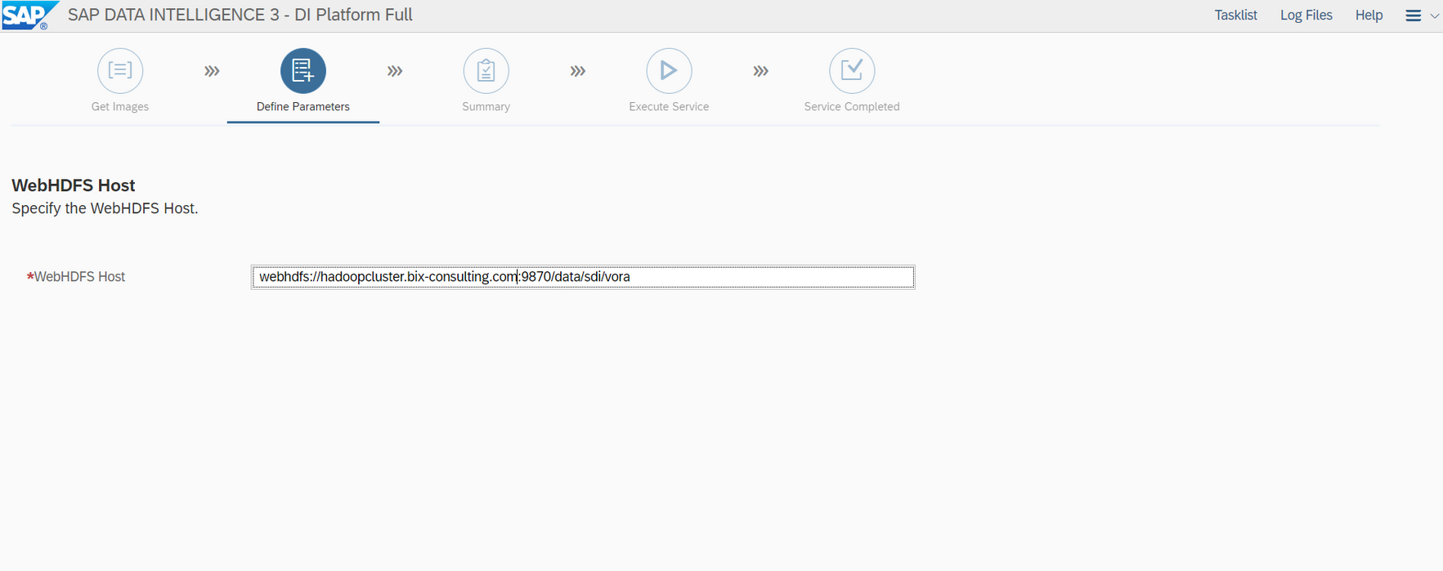Select the Get Images step icon
Image resolution: width=1443 pixels, height=571 pixels.
coord(120,71)
